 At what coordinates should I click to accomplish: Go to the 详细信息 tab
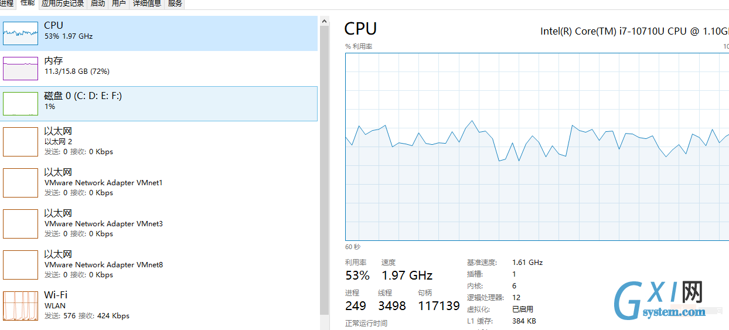pyautogui.click(x=147, y=4)
